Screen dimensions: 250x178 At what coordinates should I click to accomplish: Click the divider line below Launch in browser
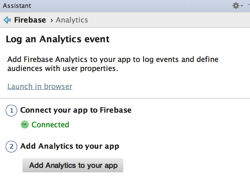coord(125,98)
